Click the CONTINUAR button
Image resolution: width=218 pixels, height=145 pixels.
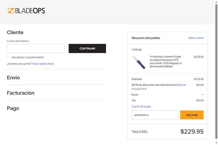(87, 48)
